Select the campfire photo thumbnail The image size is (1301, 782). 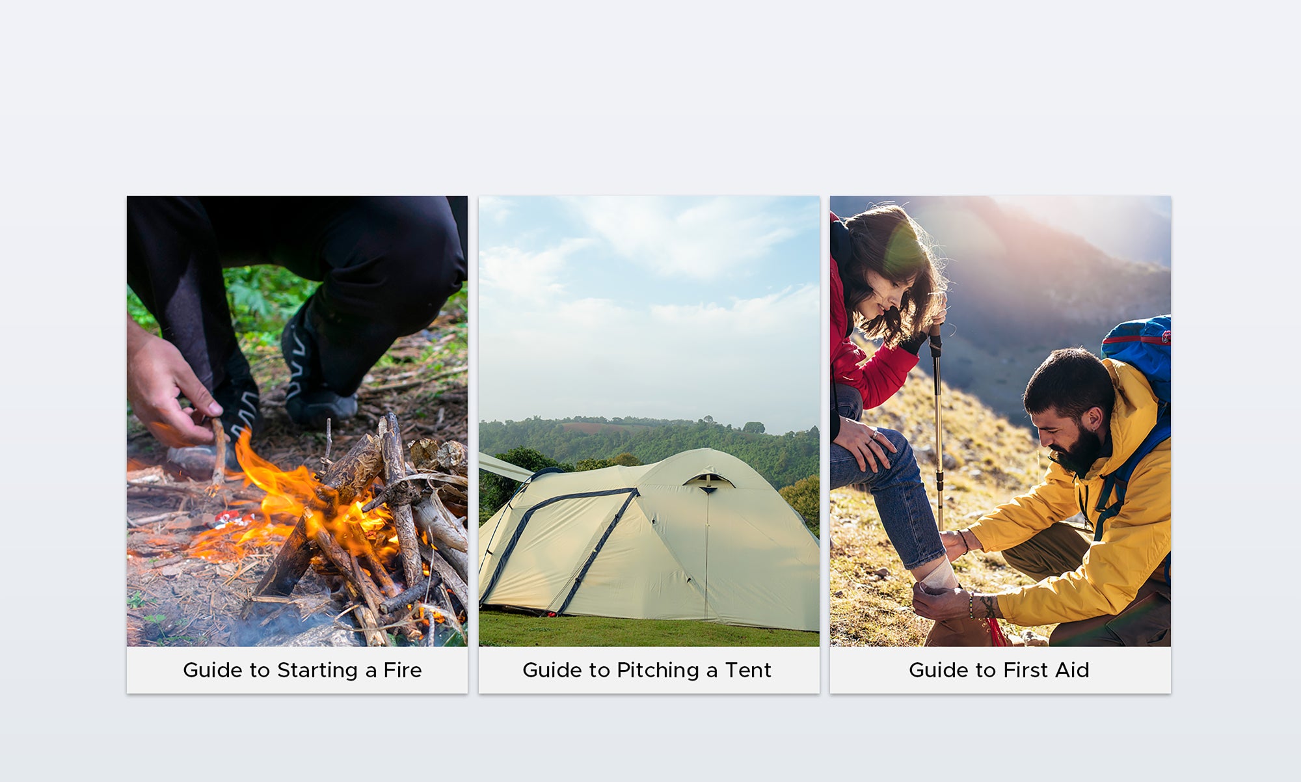pyautogui.click(x=297, y=421)
